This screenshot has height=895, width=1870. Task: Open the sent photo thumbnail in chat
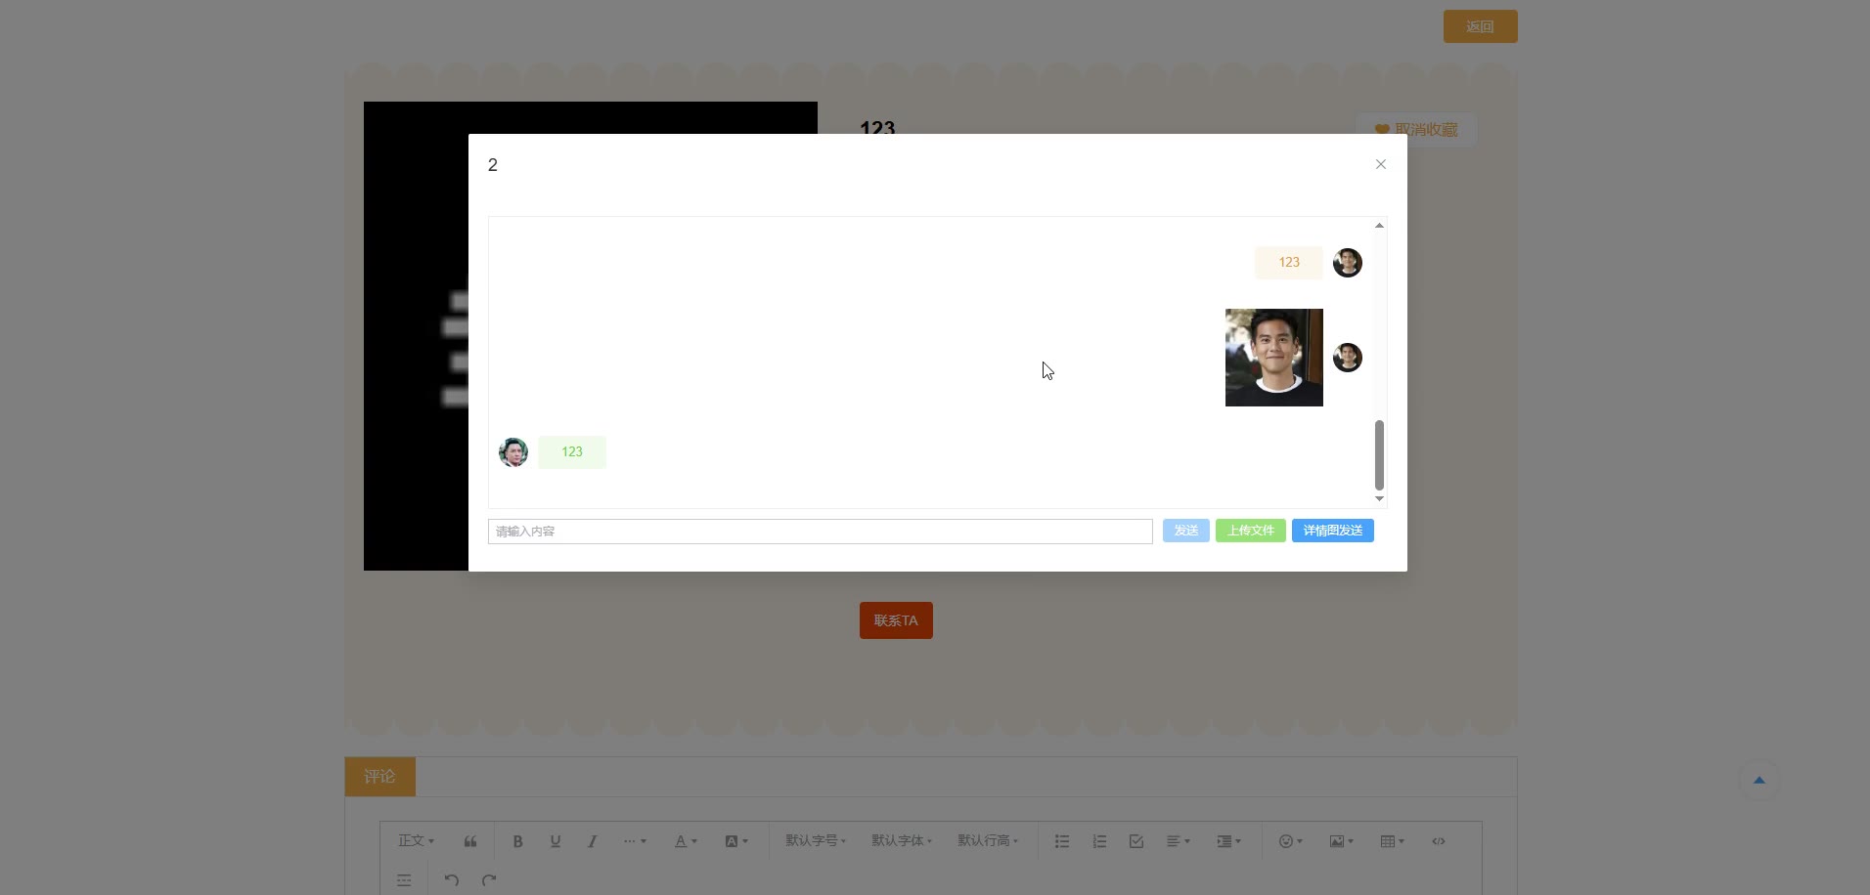(x=1274, y=358)
